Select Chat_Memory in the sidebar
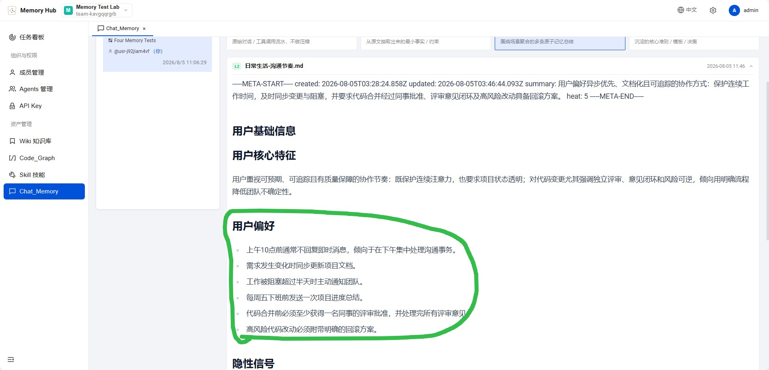 point(44,191)
